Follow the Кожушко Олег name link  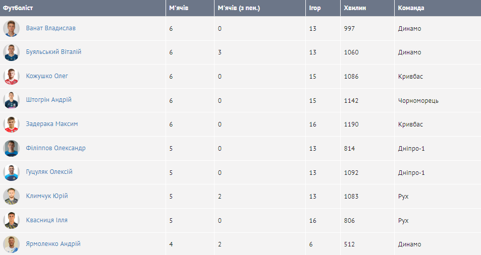[47, 76]
